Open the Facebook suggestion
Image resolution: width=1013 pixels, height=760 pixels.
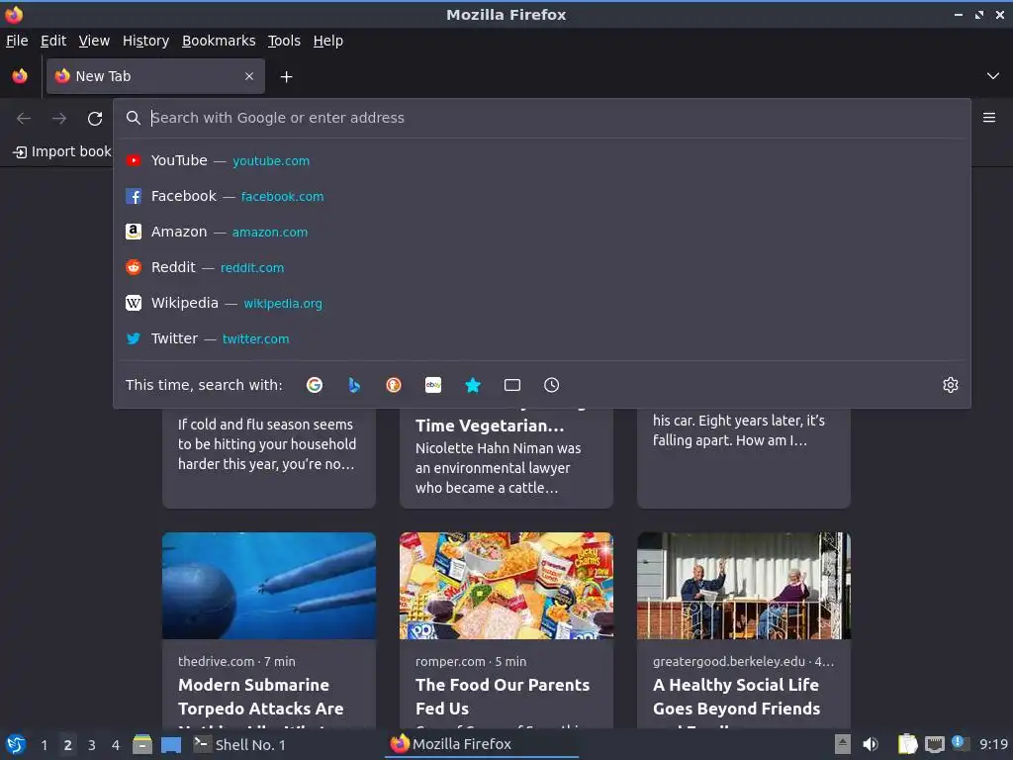pyautogui.click(x=541, y=196)
